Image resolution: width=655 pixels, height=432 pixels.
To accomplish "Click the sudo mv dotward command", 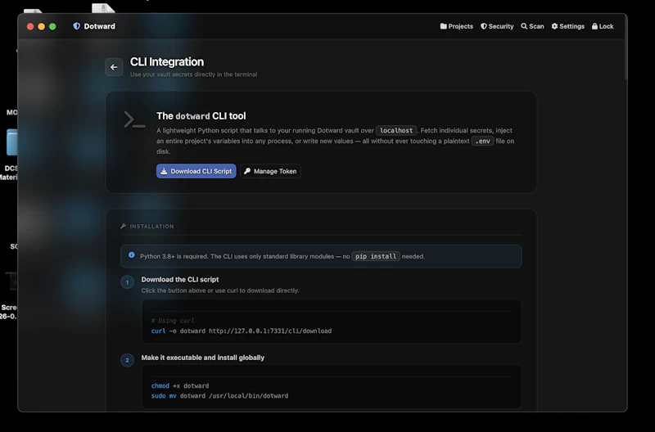I will point(219,396).
